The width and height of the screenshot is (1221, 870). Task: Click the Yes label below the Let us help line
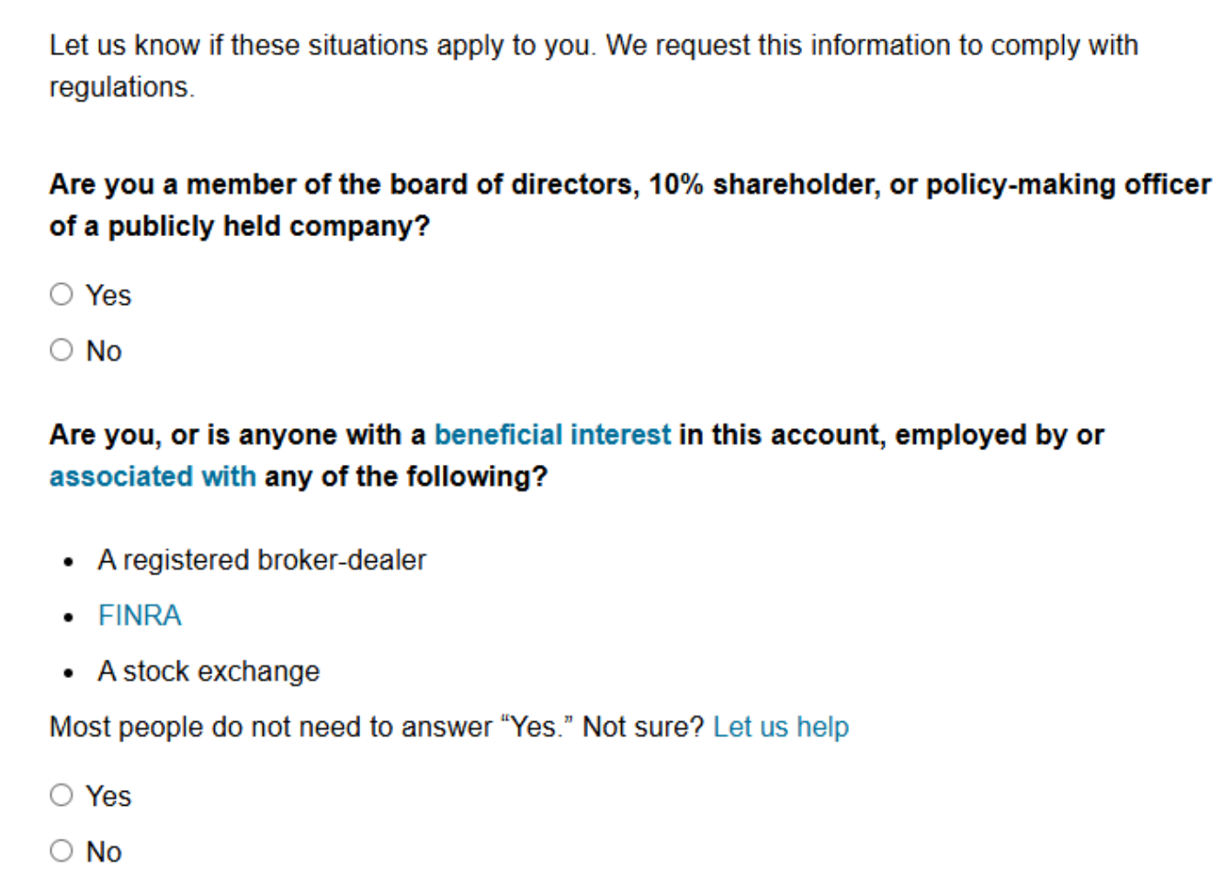pyautogui.click(x=108, y=797)
